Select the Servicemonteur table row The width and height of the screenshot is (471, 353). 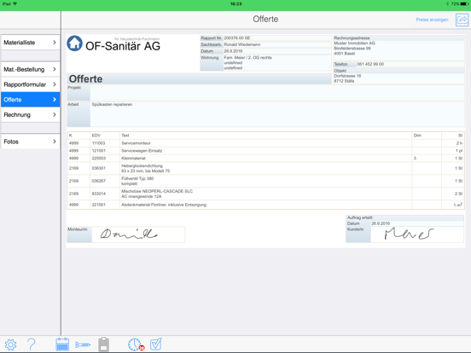[265, 143]
